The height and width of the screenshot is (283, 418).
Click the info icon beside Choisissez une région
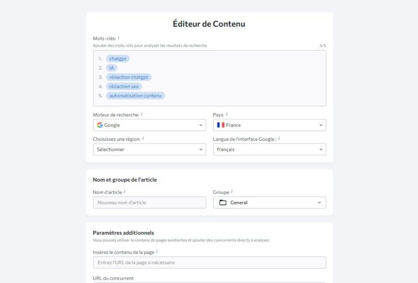pos(143,138)
